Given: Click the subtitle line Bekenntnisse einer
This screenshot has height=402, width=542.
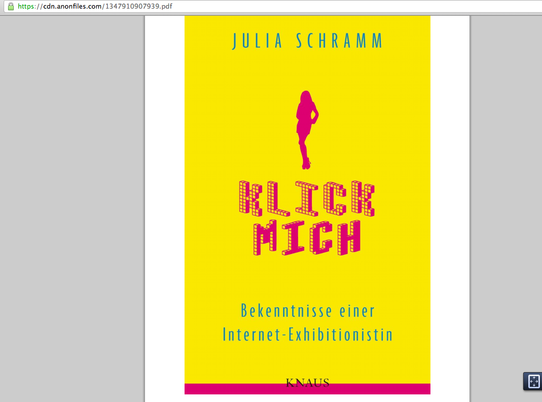Looking at the screenshot, I should (307, 310).
